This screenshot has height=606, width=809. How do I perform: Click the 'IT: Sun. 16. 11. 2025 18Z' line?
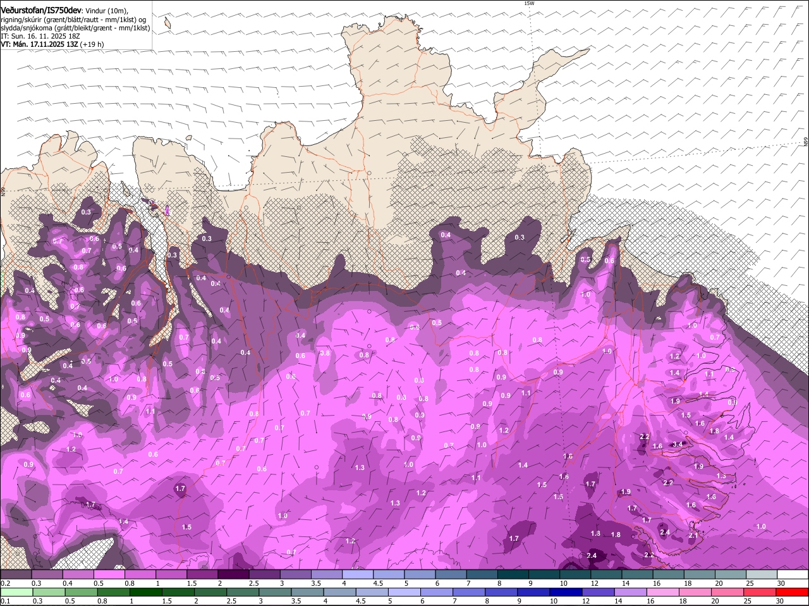click(40, 36)
